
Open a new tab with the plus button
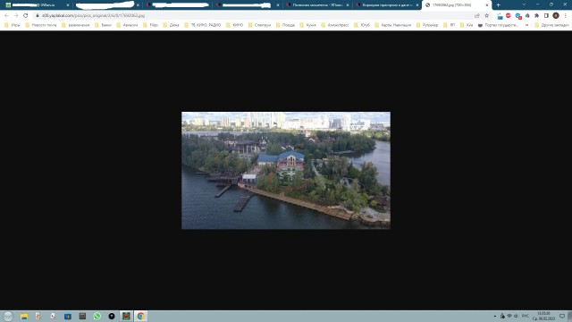coord(499,5)
